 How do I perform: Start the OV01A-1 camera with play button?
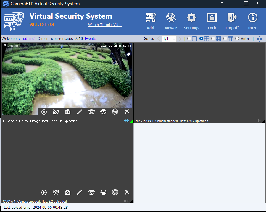click(x=44, y=193)
